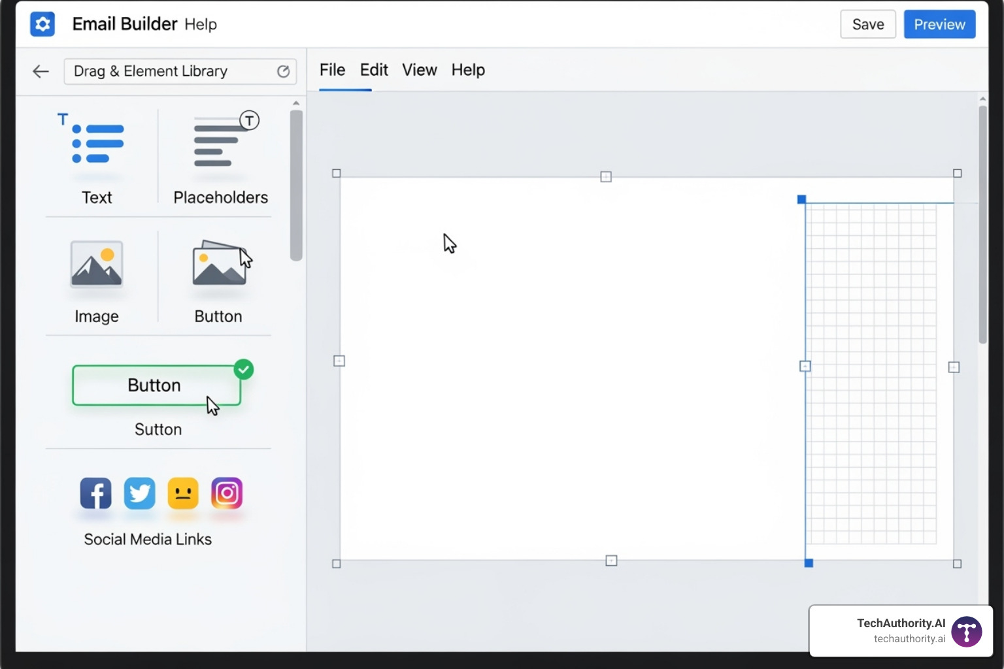Toggle the green checkmark on the Sutton button
The width and height of the screenshot is (1004, 669).
(x=243, y=369)
